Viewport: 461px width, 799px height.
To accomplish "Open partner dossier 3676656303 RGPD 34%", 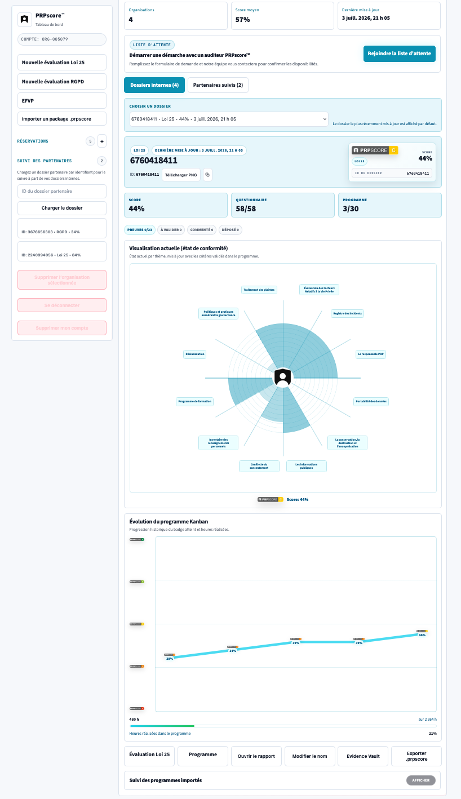I will click(x=62, y=228).
